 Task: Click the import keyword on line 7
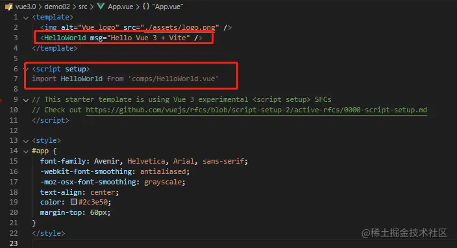44,79
